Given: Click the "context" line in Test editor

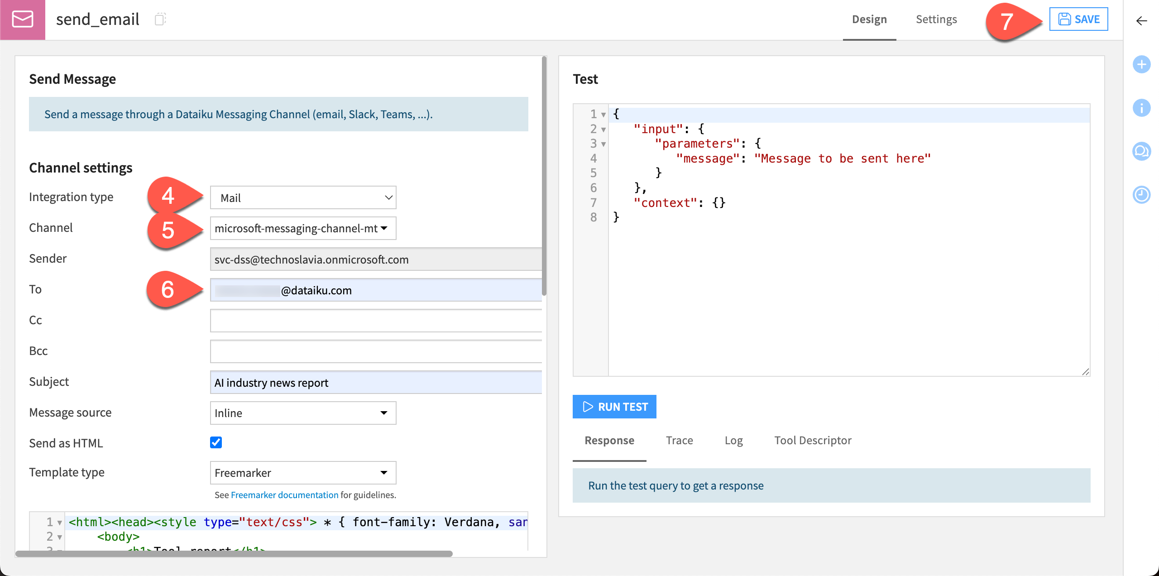Looking at the screenshot, I should (849, 203).
